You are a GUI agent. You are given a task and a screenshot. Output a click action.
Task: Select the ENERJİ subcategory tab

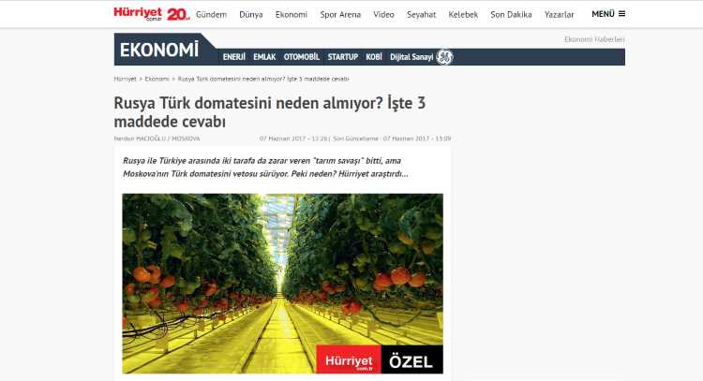tap(234, 57)
